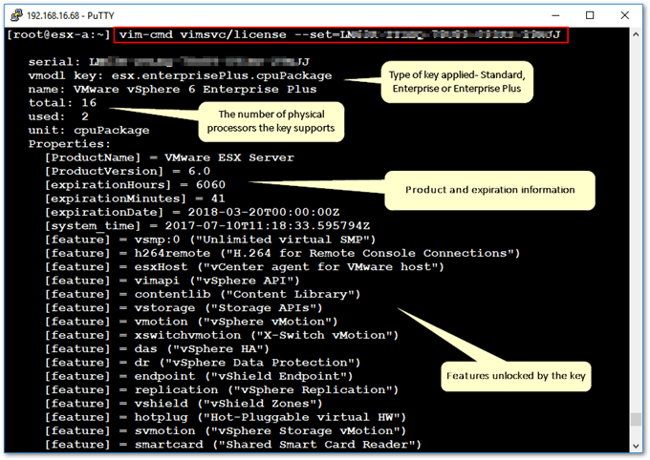Click the 'hotplug' feature line
Image resolution: width=650 pixels, height=460 pixels.
(226, 417)
